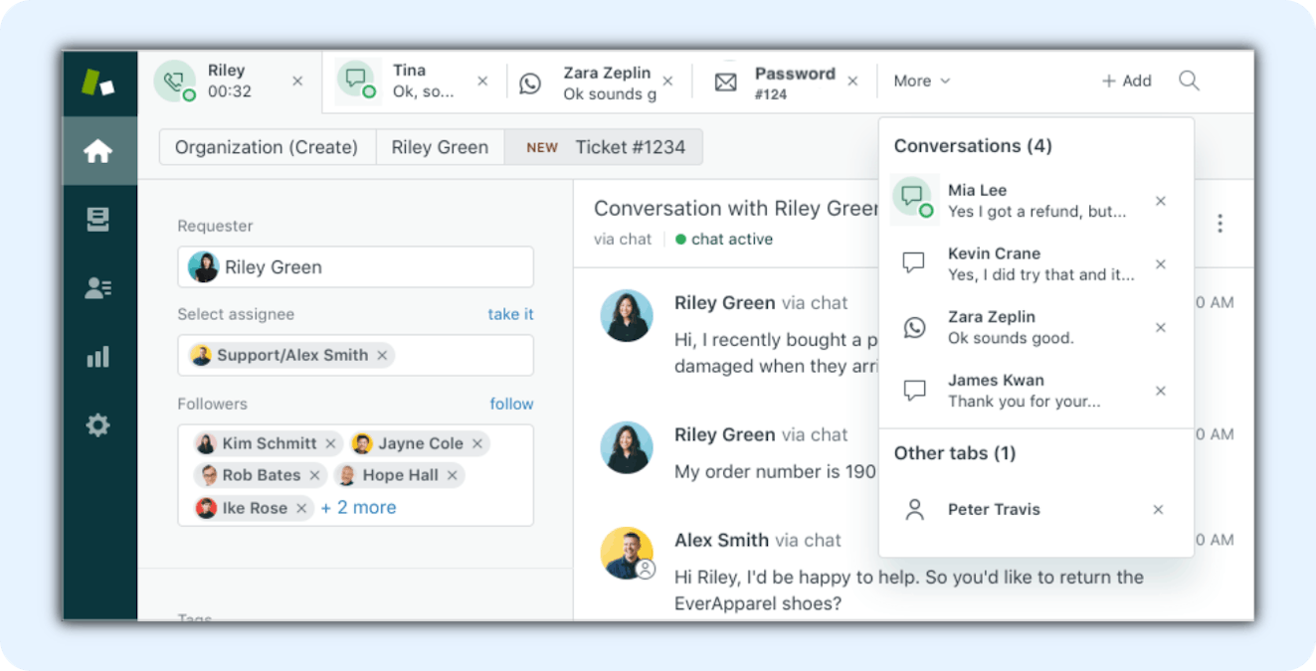Viewport: 1316px width, 671px height.
Task: Close Mia Lee conversation in dropdown
Action: 1160,201
